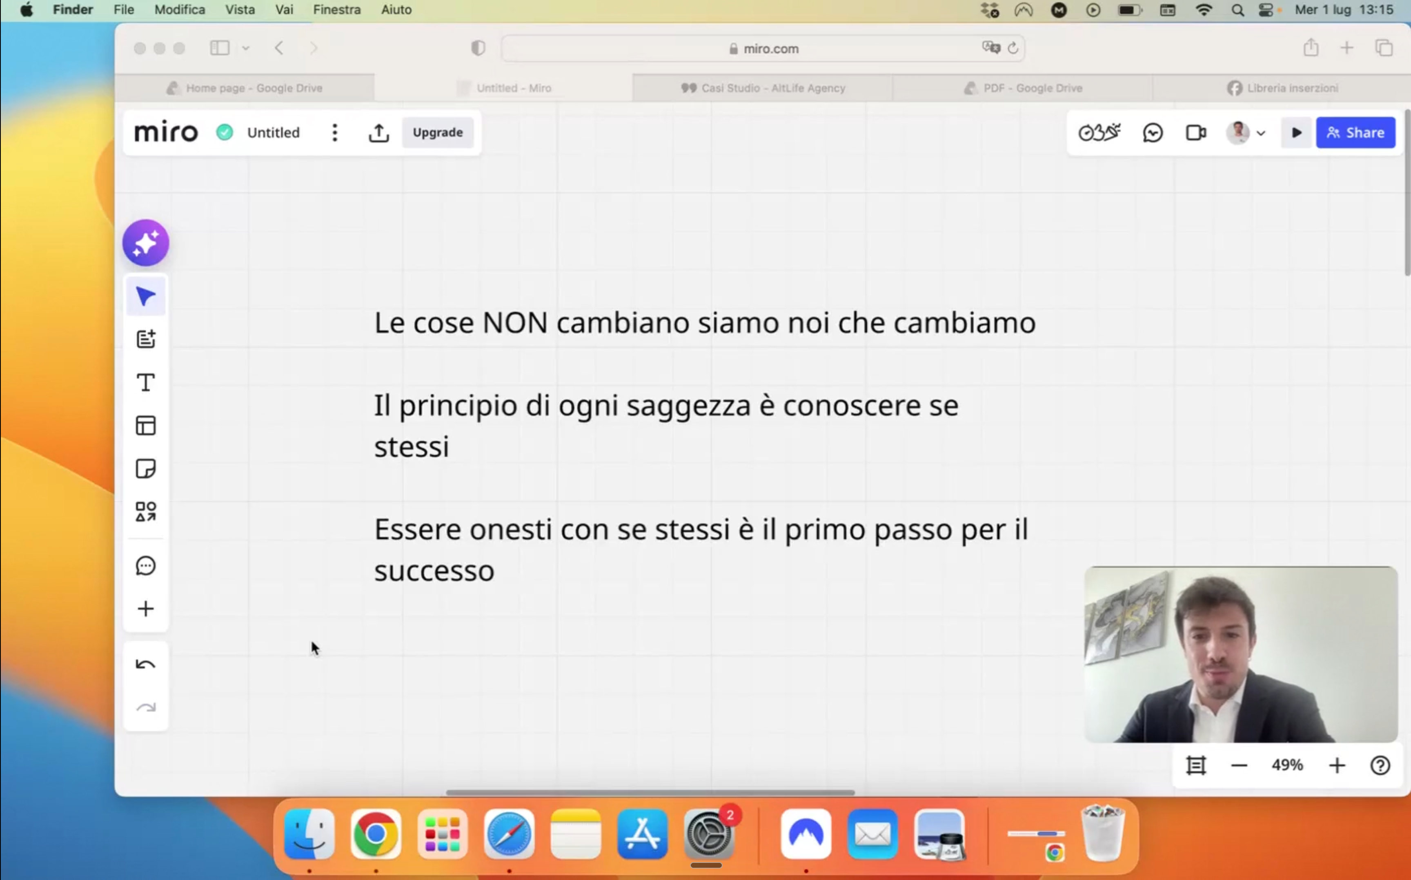This screenshot has height=880, width=1411.
Task: Open the comments and reactions panel
Action: [1153, 133]
